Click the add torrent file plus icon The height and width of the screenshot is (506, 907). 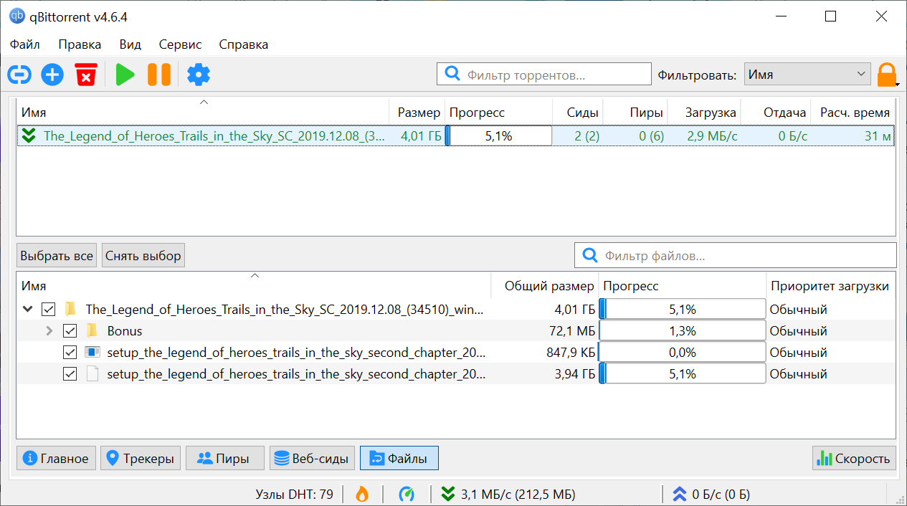(x=52, y=75)
